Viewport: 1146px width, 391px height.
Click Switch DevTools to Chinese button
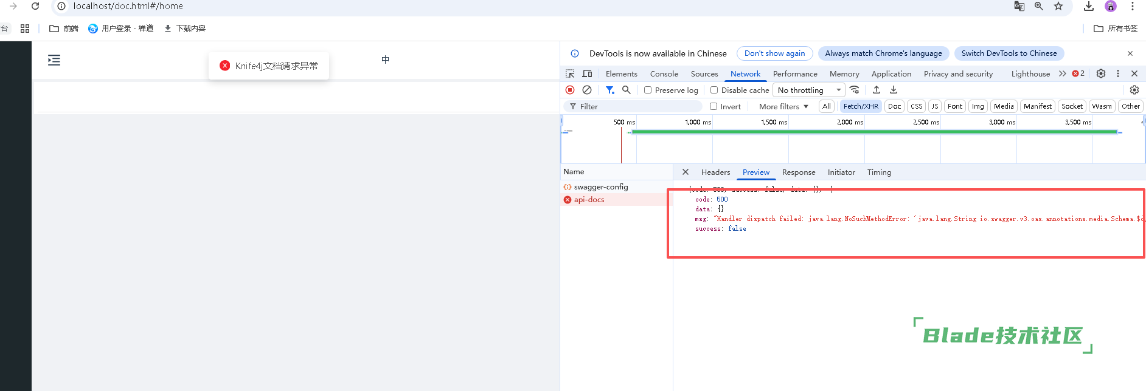pos(1009,53)
